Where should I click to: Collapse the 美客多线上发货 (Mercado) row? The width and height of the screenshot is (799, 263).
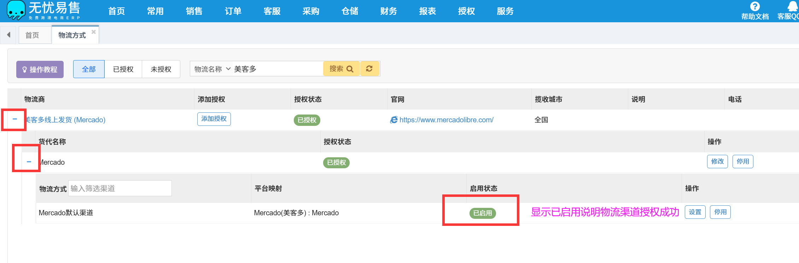coord(15,119)
